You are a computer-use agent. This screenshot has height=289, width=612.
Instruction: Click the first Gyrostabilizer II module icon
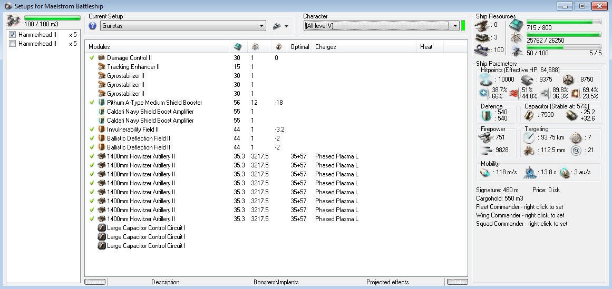point(102,76)
